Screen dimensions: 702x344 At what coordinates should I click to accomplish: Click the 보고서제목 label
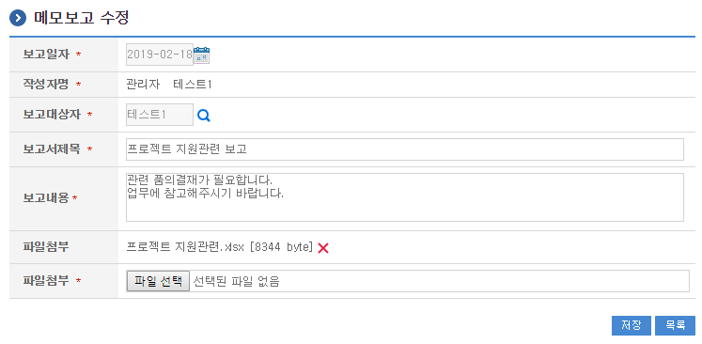click(x=52, y=149)
